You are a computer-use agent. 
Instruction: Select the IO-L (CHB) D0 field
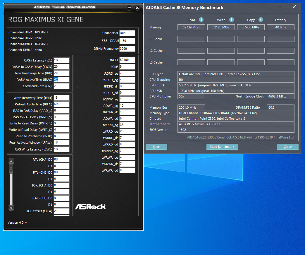pyautogui.click(x=61, y=198)
